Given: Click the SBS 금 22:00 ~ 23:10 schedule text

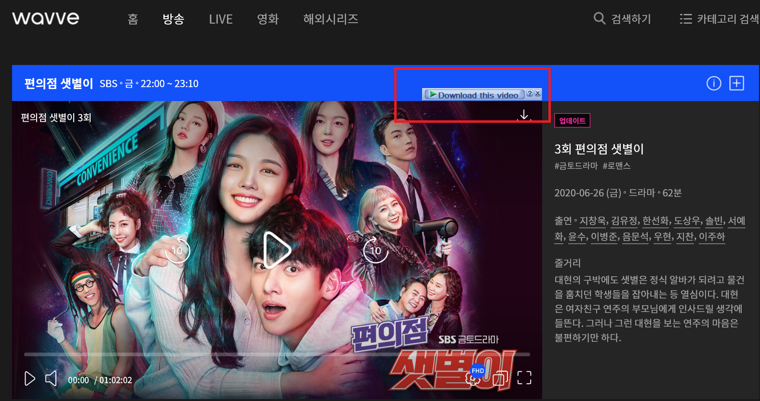Looking at the screenshot, I should pos(149,84).
